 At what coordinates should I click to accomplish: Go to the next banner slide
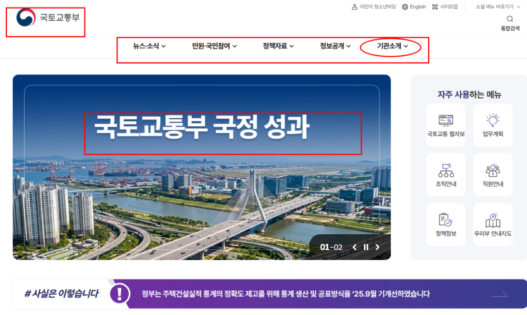click(377, 247)
